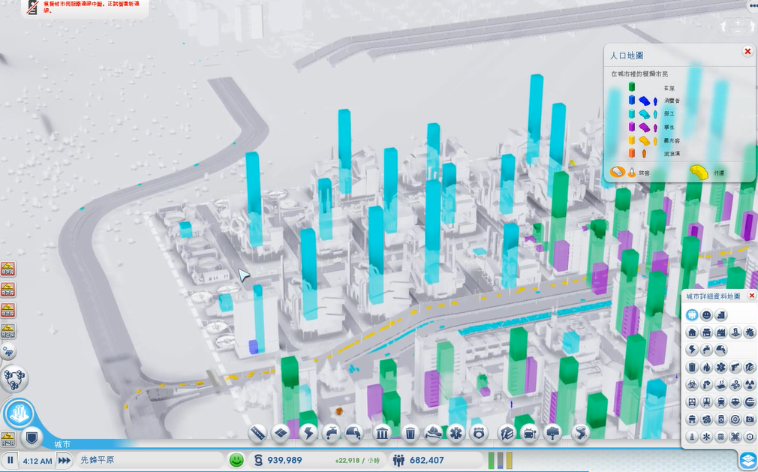Toggle the population data map layer
This screenshot has height=472, width=758.
click(692, 314)
